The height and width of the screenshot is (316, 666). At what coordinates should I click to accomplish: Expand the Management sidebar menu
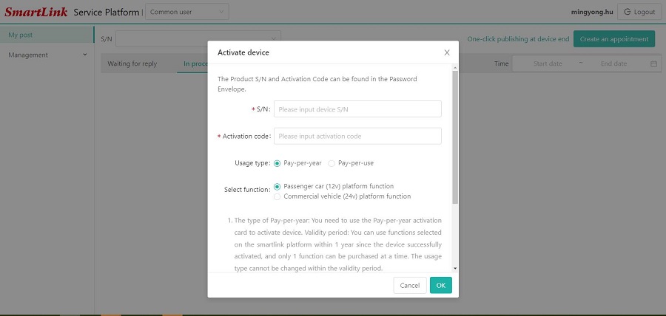(x=47, y=55)
